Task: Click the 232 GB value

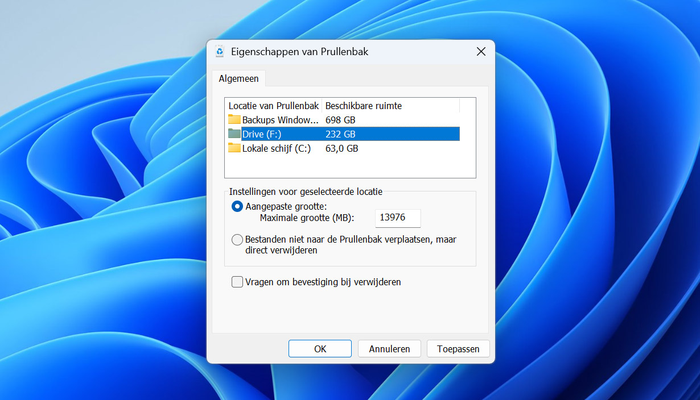Action: (x=340, y=134)
